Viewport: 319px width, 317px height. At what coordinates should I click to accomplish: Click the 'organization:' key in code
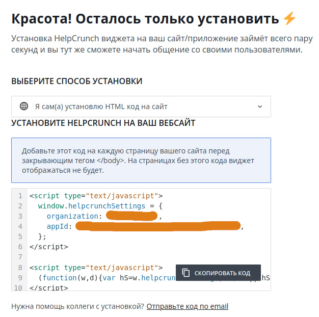[74, 216]
